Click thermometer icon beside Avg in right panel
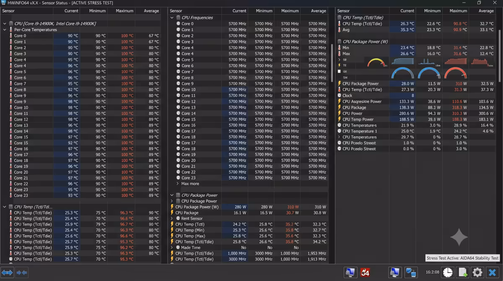Screen dimensions: 503x281 [x=340, y=30]
